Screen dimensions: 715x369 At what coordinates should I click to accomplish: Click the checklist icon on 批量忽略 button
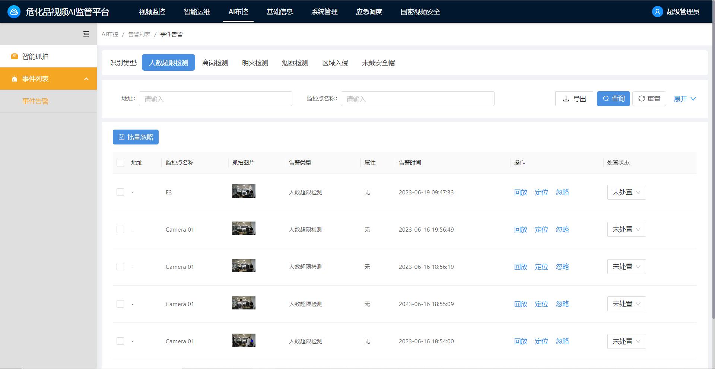(121, 137)
